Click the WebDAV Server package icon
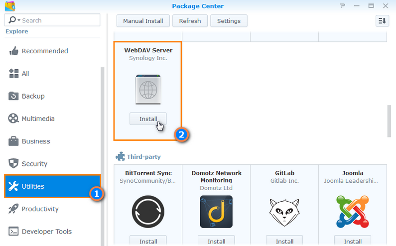 pyautogui.click(x=148, y=90)
